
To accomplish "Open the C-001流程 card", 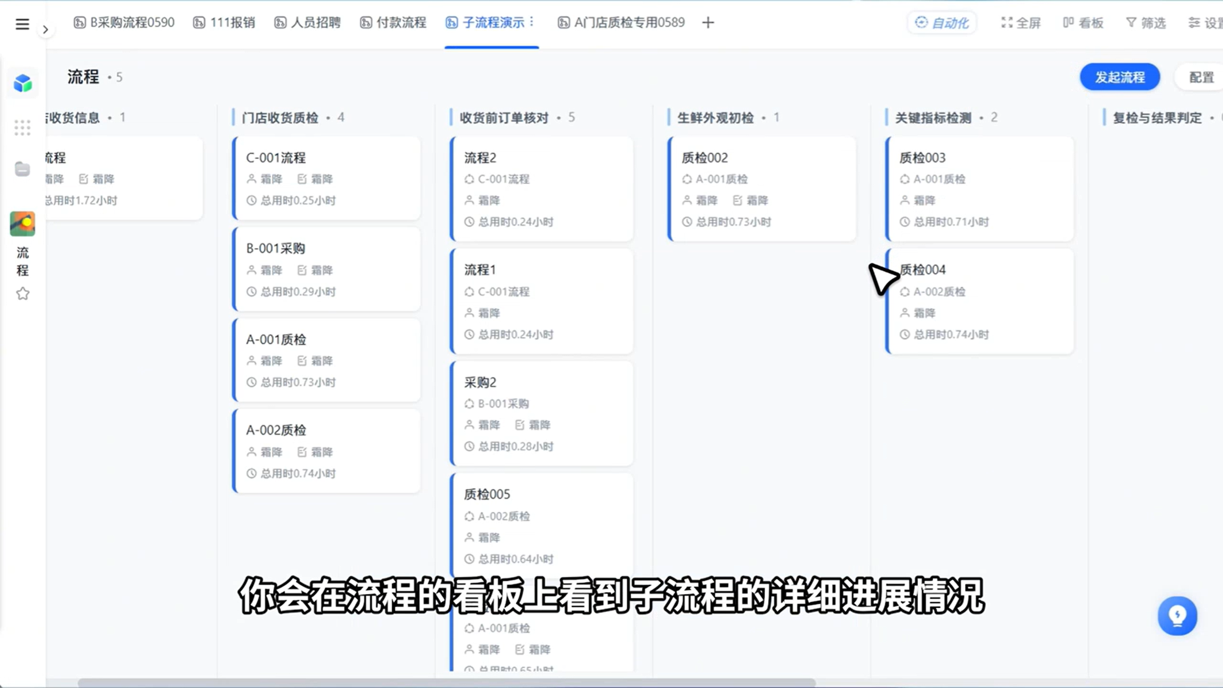I will [x=326, y=178].
